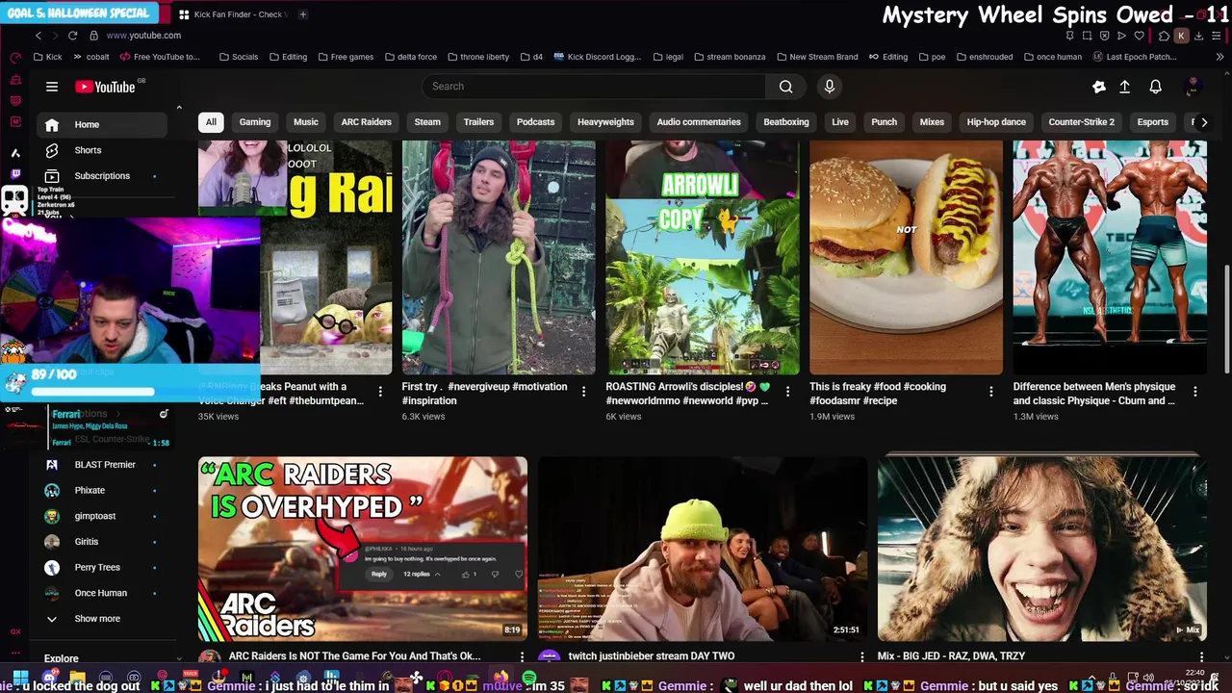The image size is (1232, 693).
Task: Open the twitch justinbieber stream DAY TWO title
Action: [652, 656]
